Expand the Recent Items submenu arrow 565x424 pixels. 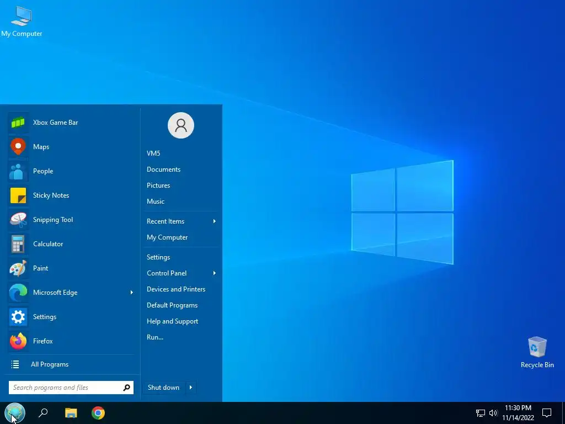click(215, 221)
